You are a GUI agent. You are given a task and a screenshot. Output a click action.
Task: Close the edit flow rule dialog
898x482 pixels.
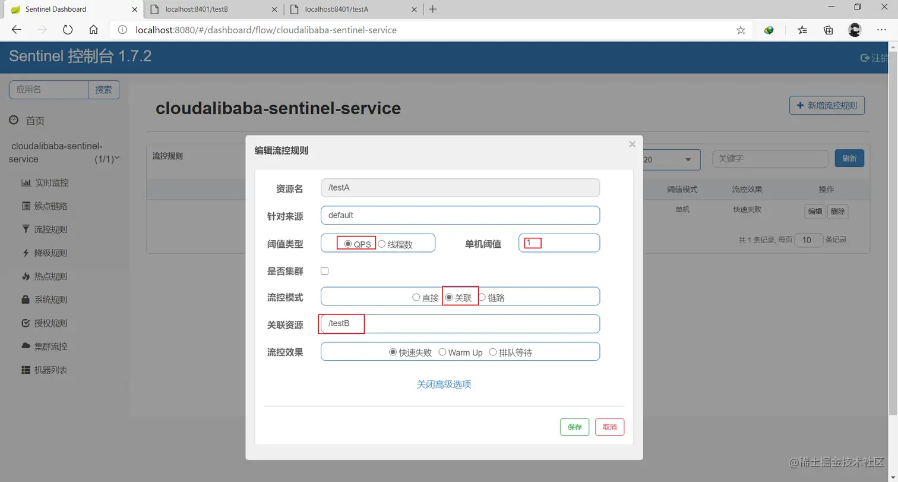pyautogui.click(x=632, y=144)
